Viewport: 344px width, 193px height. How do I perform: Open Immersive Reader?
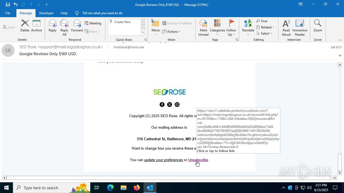pyautogui.click(x=300, y=28)
